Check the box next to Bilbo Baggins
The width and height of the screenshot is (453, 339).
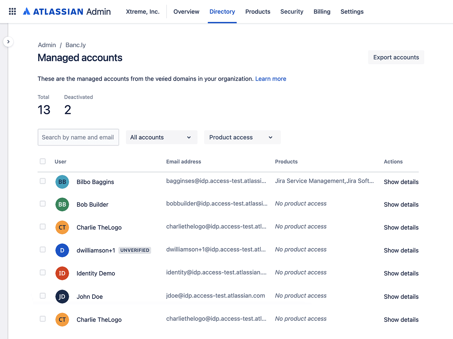coord(42,181)
